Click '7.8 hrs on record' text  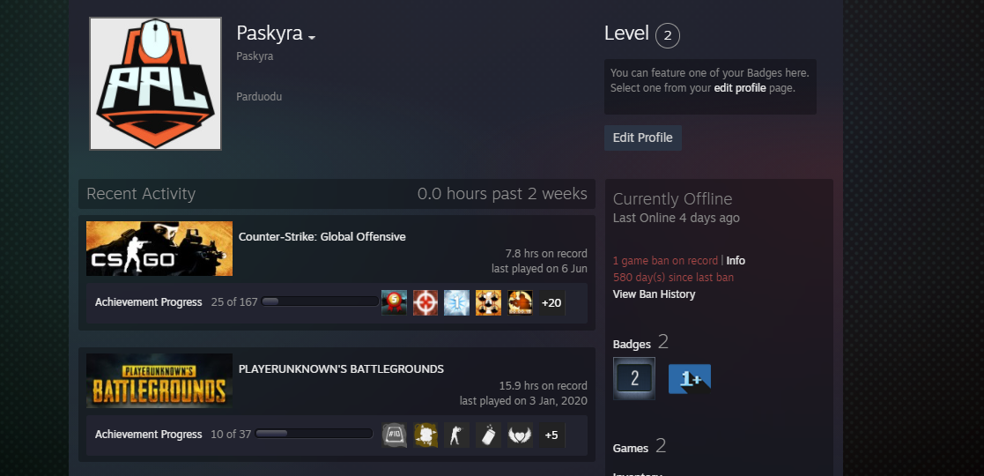[x=546, y=254]
